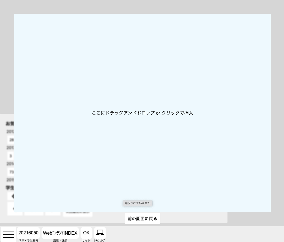Click the レスポンシブ label under laptop icon
284x242 pixels.
point(99,241)
